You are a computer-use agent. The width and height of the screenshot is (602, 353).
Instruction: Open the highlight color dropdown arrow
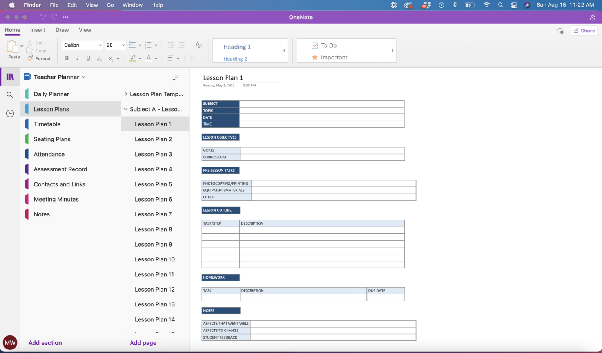(140, 58)
